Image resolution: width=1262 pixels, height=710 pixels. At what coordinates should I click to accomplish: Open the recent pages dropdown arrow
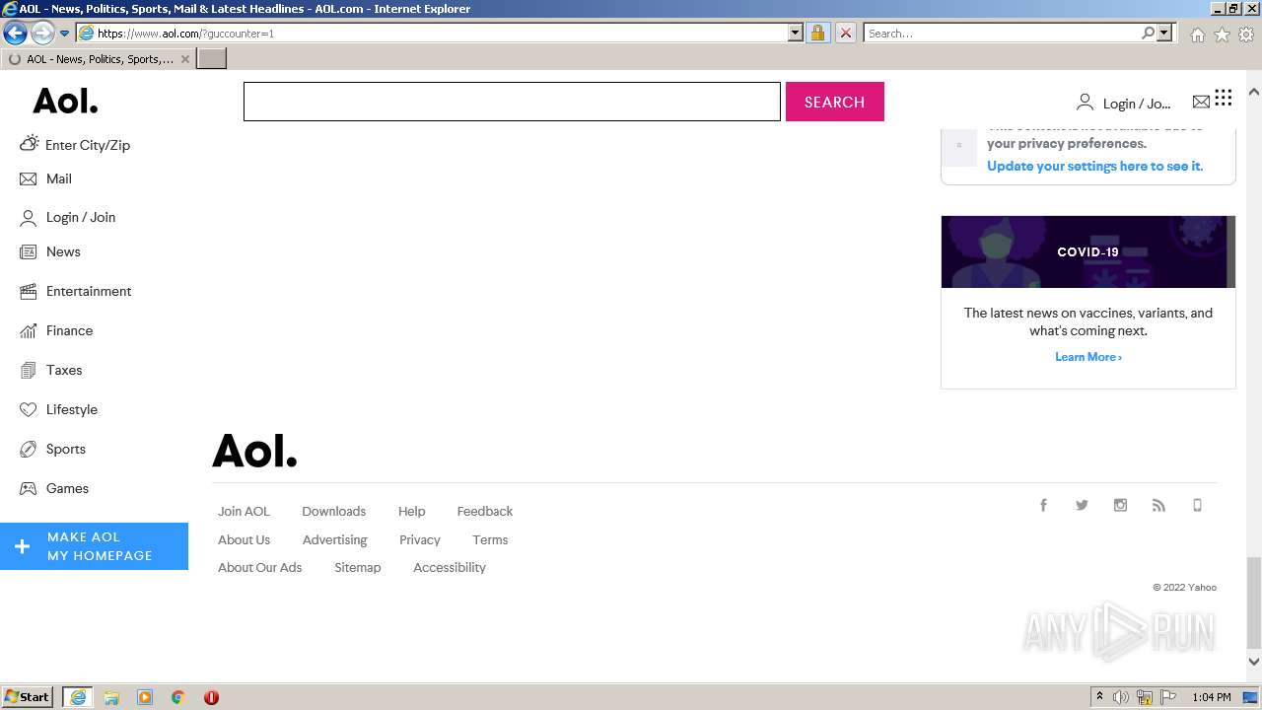[64, 34]
